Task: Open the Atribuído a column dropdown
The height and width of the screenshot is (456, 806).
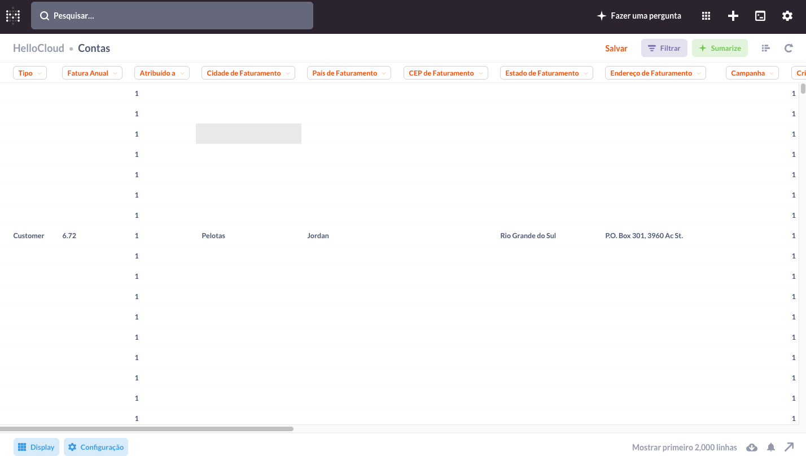Action: click(162, 73)
